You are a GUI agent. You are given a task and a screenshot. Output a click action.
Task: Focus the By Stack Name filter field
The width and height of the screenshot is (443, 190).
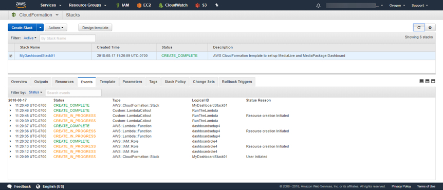click(67, 38)
